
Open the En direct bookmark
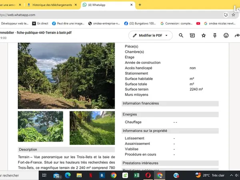click(40, 24)
